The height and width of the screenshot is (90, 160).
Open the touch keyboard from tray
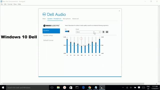pyautogui.click(x=143, y=87)
